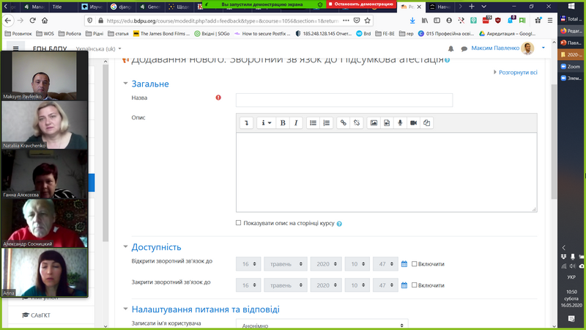Tick 'Включити' for the feedback opening date

click(415, 264)
